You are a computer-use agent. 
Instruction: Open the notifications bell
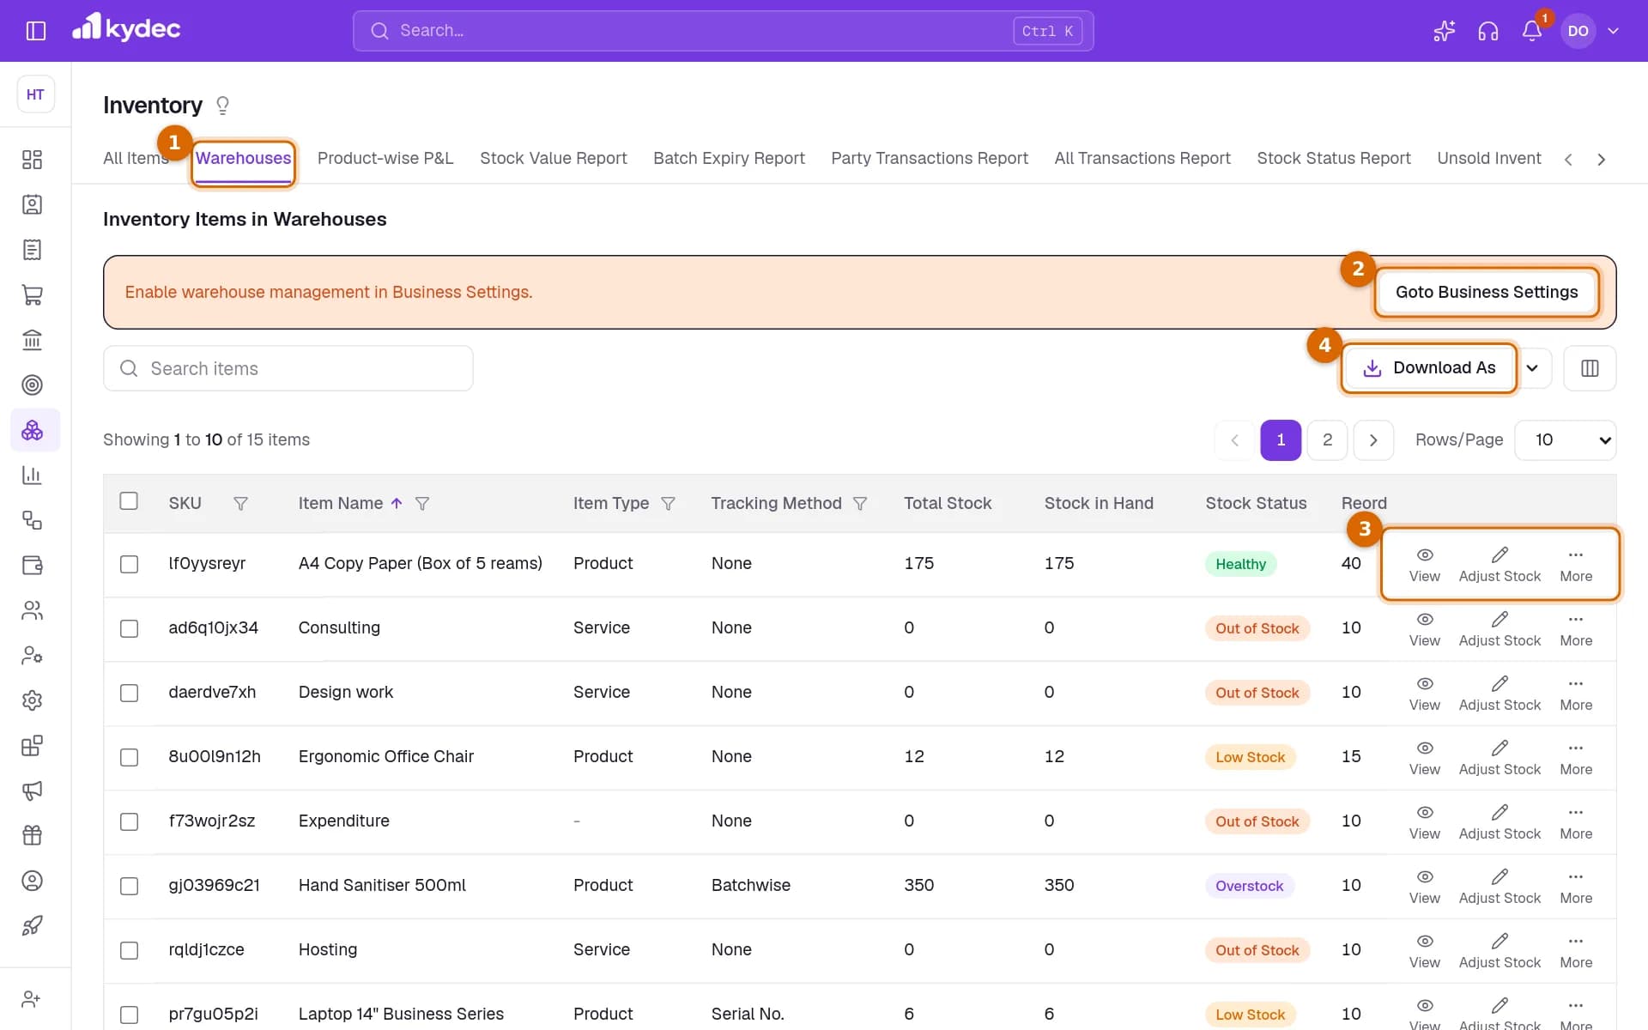point(1532,31)
